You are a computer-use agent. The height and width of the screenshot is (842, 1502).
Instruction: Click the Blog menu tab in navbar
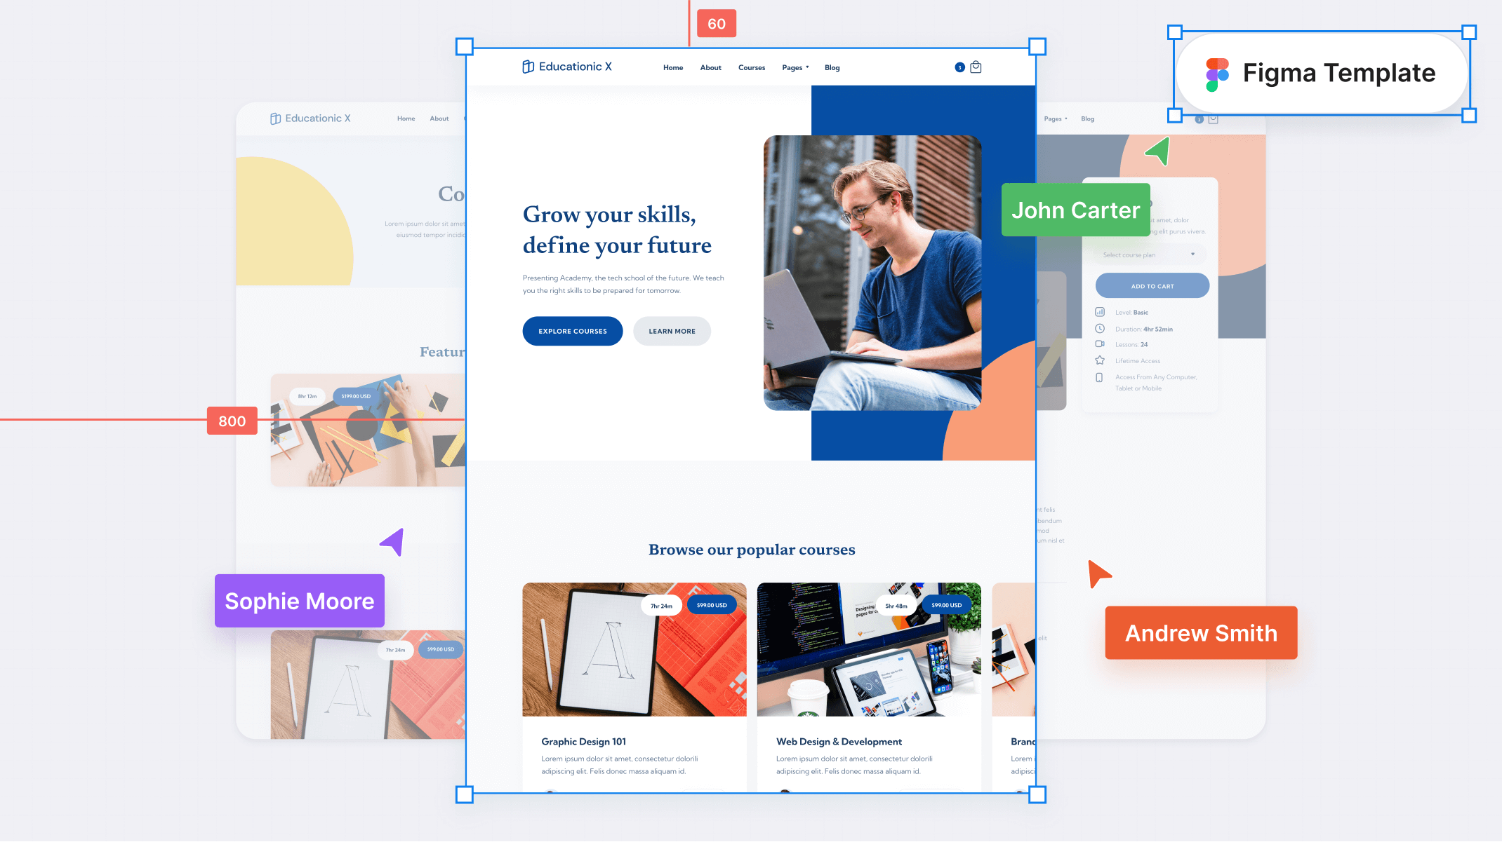point(832,67)
